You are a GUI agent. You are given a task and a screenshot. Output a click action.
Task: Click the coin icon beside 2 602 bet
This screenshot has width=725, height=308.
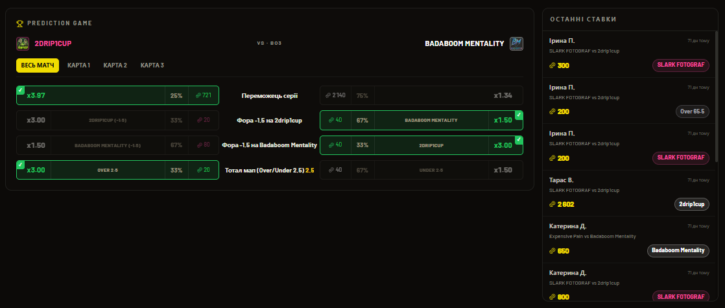coord(552,204)
